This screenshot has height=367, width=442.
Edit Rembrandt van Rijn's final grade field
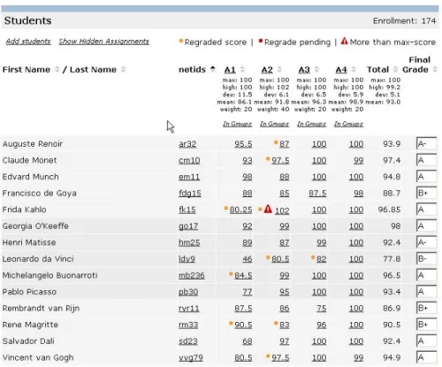point(426,308)
